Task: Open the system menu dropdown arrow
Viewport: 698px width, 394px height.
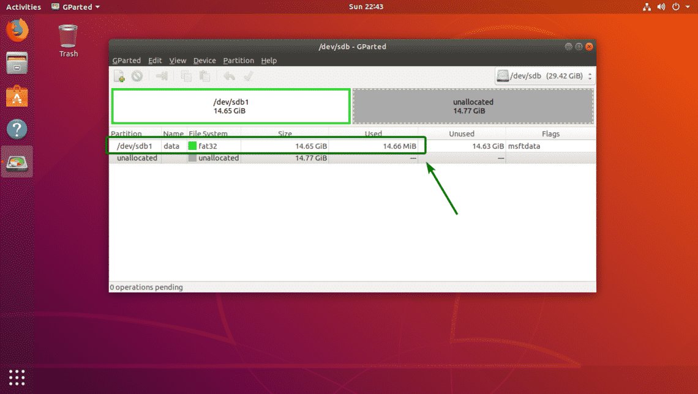Action: pyautogui.click(x=688, y=7)
